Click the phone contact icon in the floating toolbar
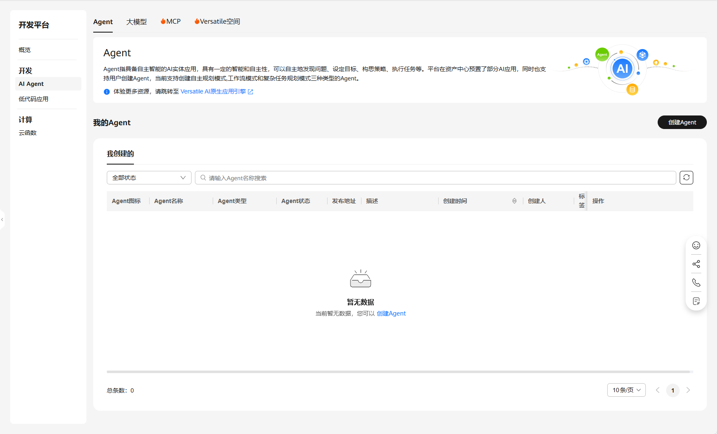Screen dimensions: 717x434 pyautogui.click(x=696, y=283)
